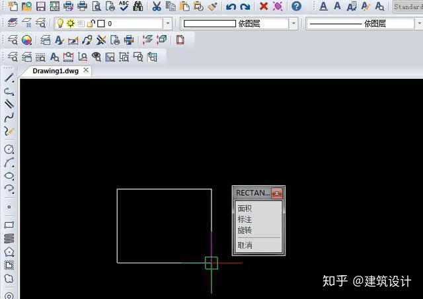Screen dimensions: 423x299
Task: Click the Purge magenta bug icon
Action: (278, 6)
